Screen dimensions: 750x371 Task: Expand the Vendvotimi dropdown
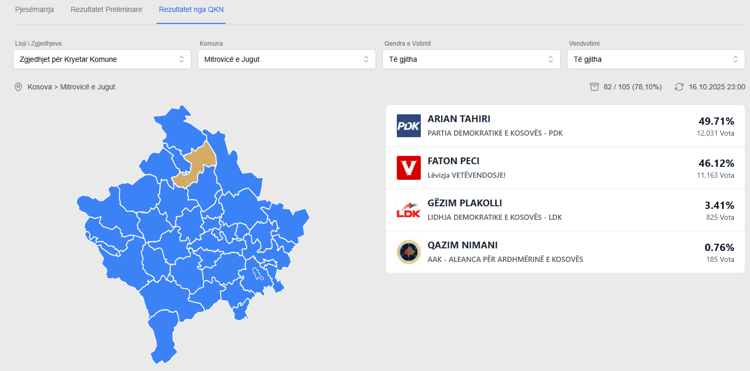(656, 59)
